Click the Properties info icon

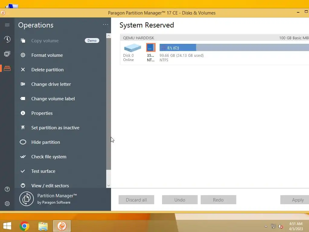pyautogui.click(x=23, y=113)
